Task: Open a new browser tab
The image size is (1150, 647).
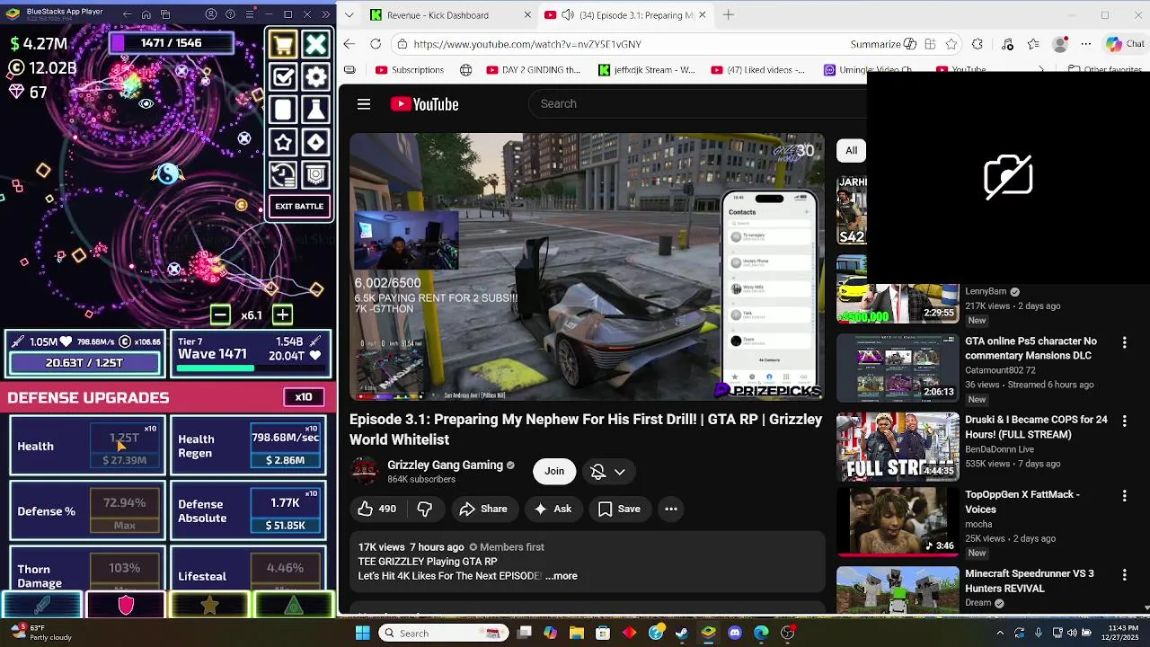Action: click(729, 14)
